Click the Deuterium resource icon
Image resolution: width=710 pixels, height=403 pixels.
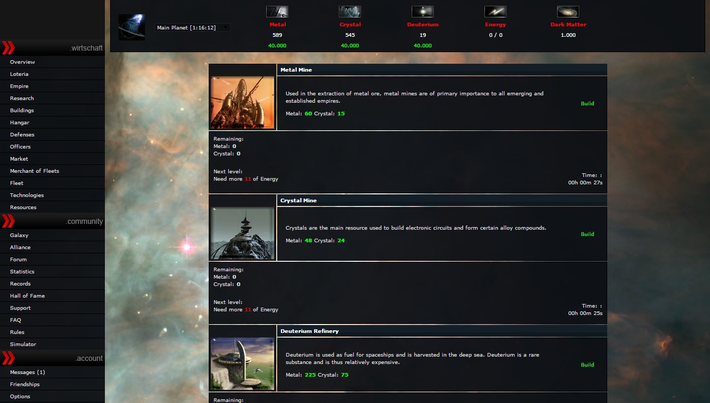point(422,12)
